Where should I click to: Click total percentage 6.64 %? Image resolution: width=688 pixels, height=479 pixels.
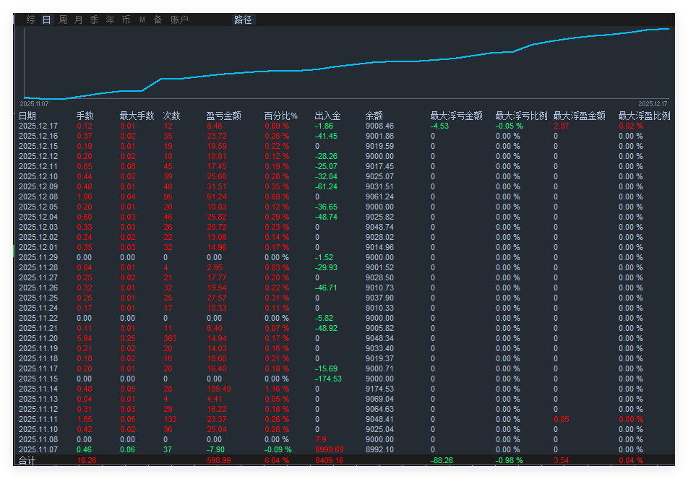click(277, 461)
